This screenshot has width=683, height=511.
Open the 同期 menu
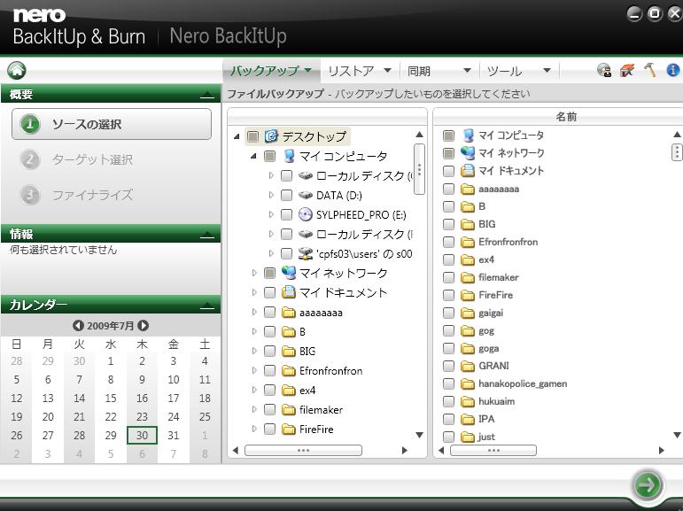(x=439, y=71)
